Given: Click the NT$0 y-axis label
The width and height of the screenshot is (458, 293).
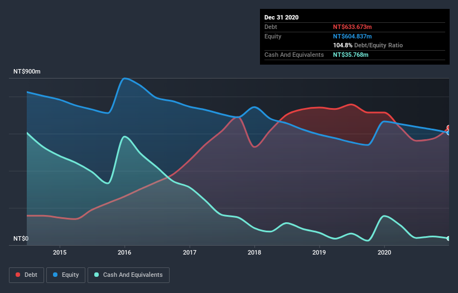Looking at the screenshot, I should tap(21, 238).
